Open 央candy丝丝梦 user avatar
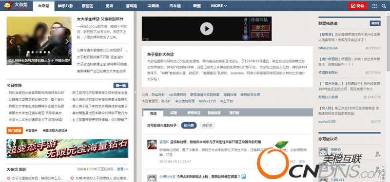 (x=152, y=178)
